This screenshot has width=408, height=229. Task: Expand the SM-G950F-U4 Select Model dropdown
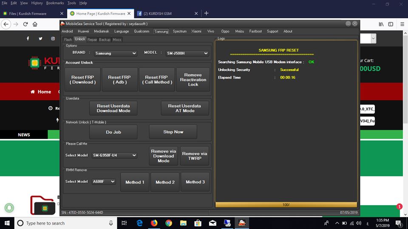click(x=114, y=155)
